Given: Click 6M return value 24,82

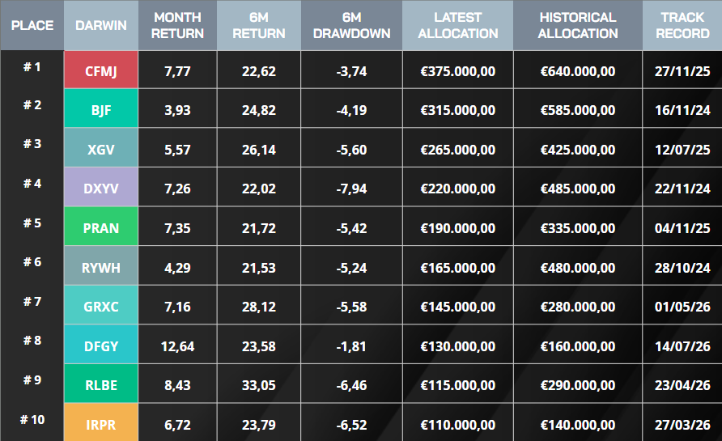Looking at the screenshot, I should click(x=259, y=111).
